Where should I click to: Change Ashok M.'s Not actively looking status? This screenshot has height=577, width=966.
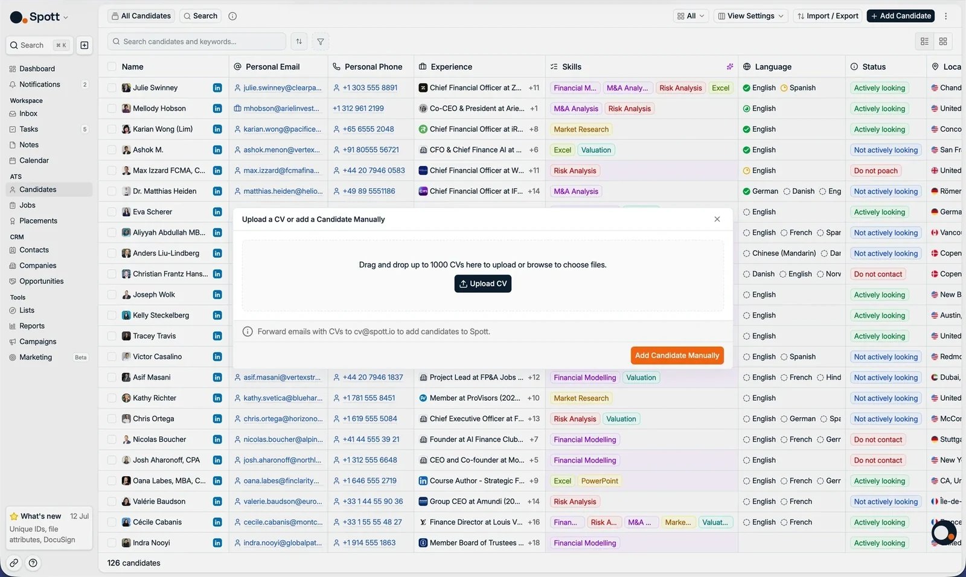[886, 150]
